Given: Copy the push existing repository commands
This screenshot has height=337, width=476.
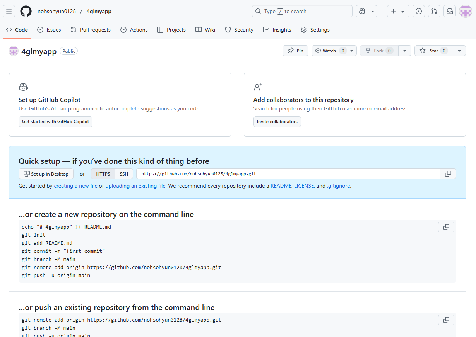Looking at the screenshot, I should coord(446,320).
